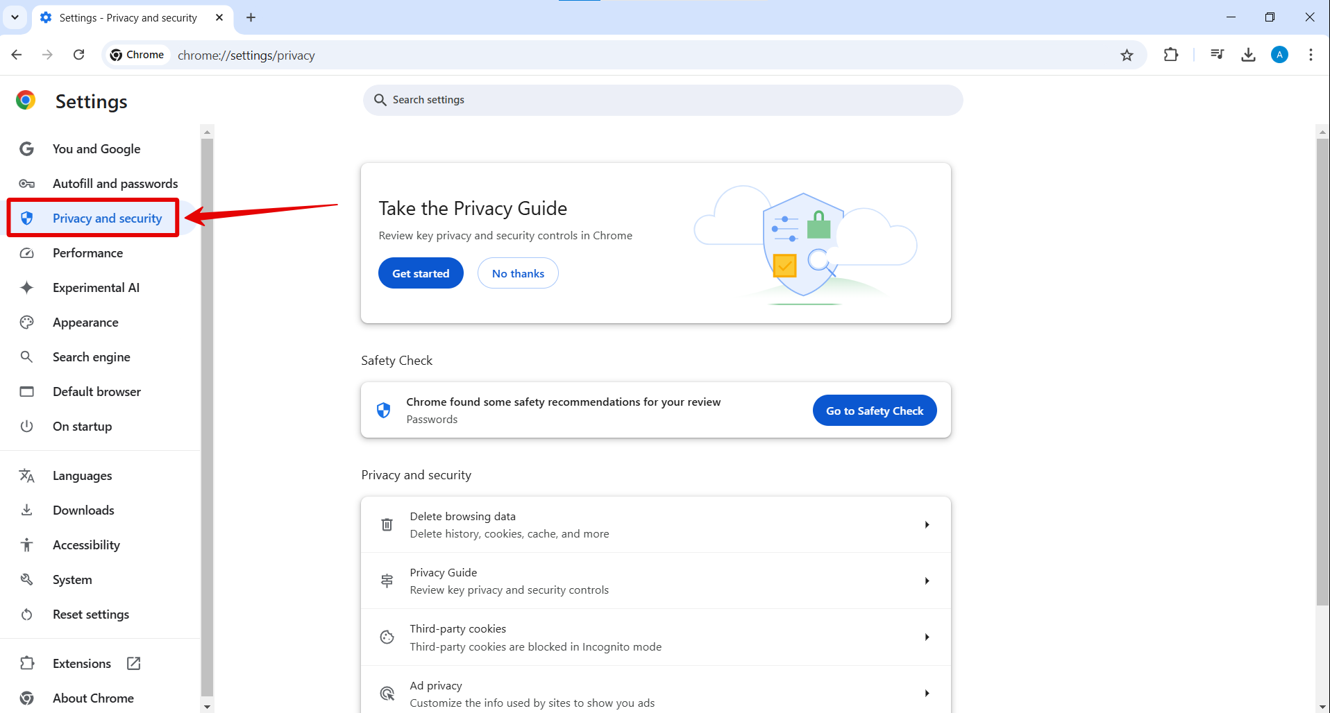Click the Get started button
Screen dimensions: 1330x713
(x=421, y=273)
